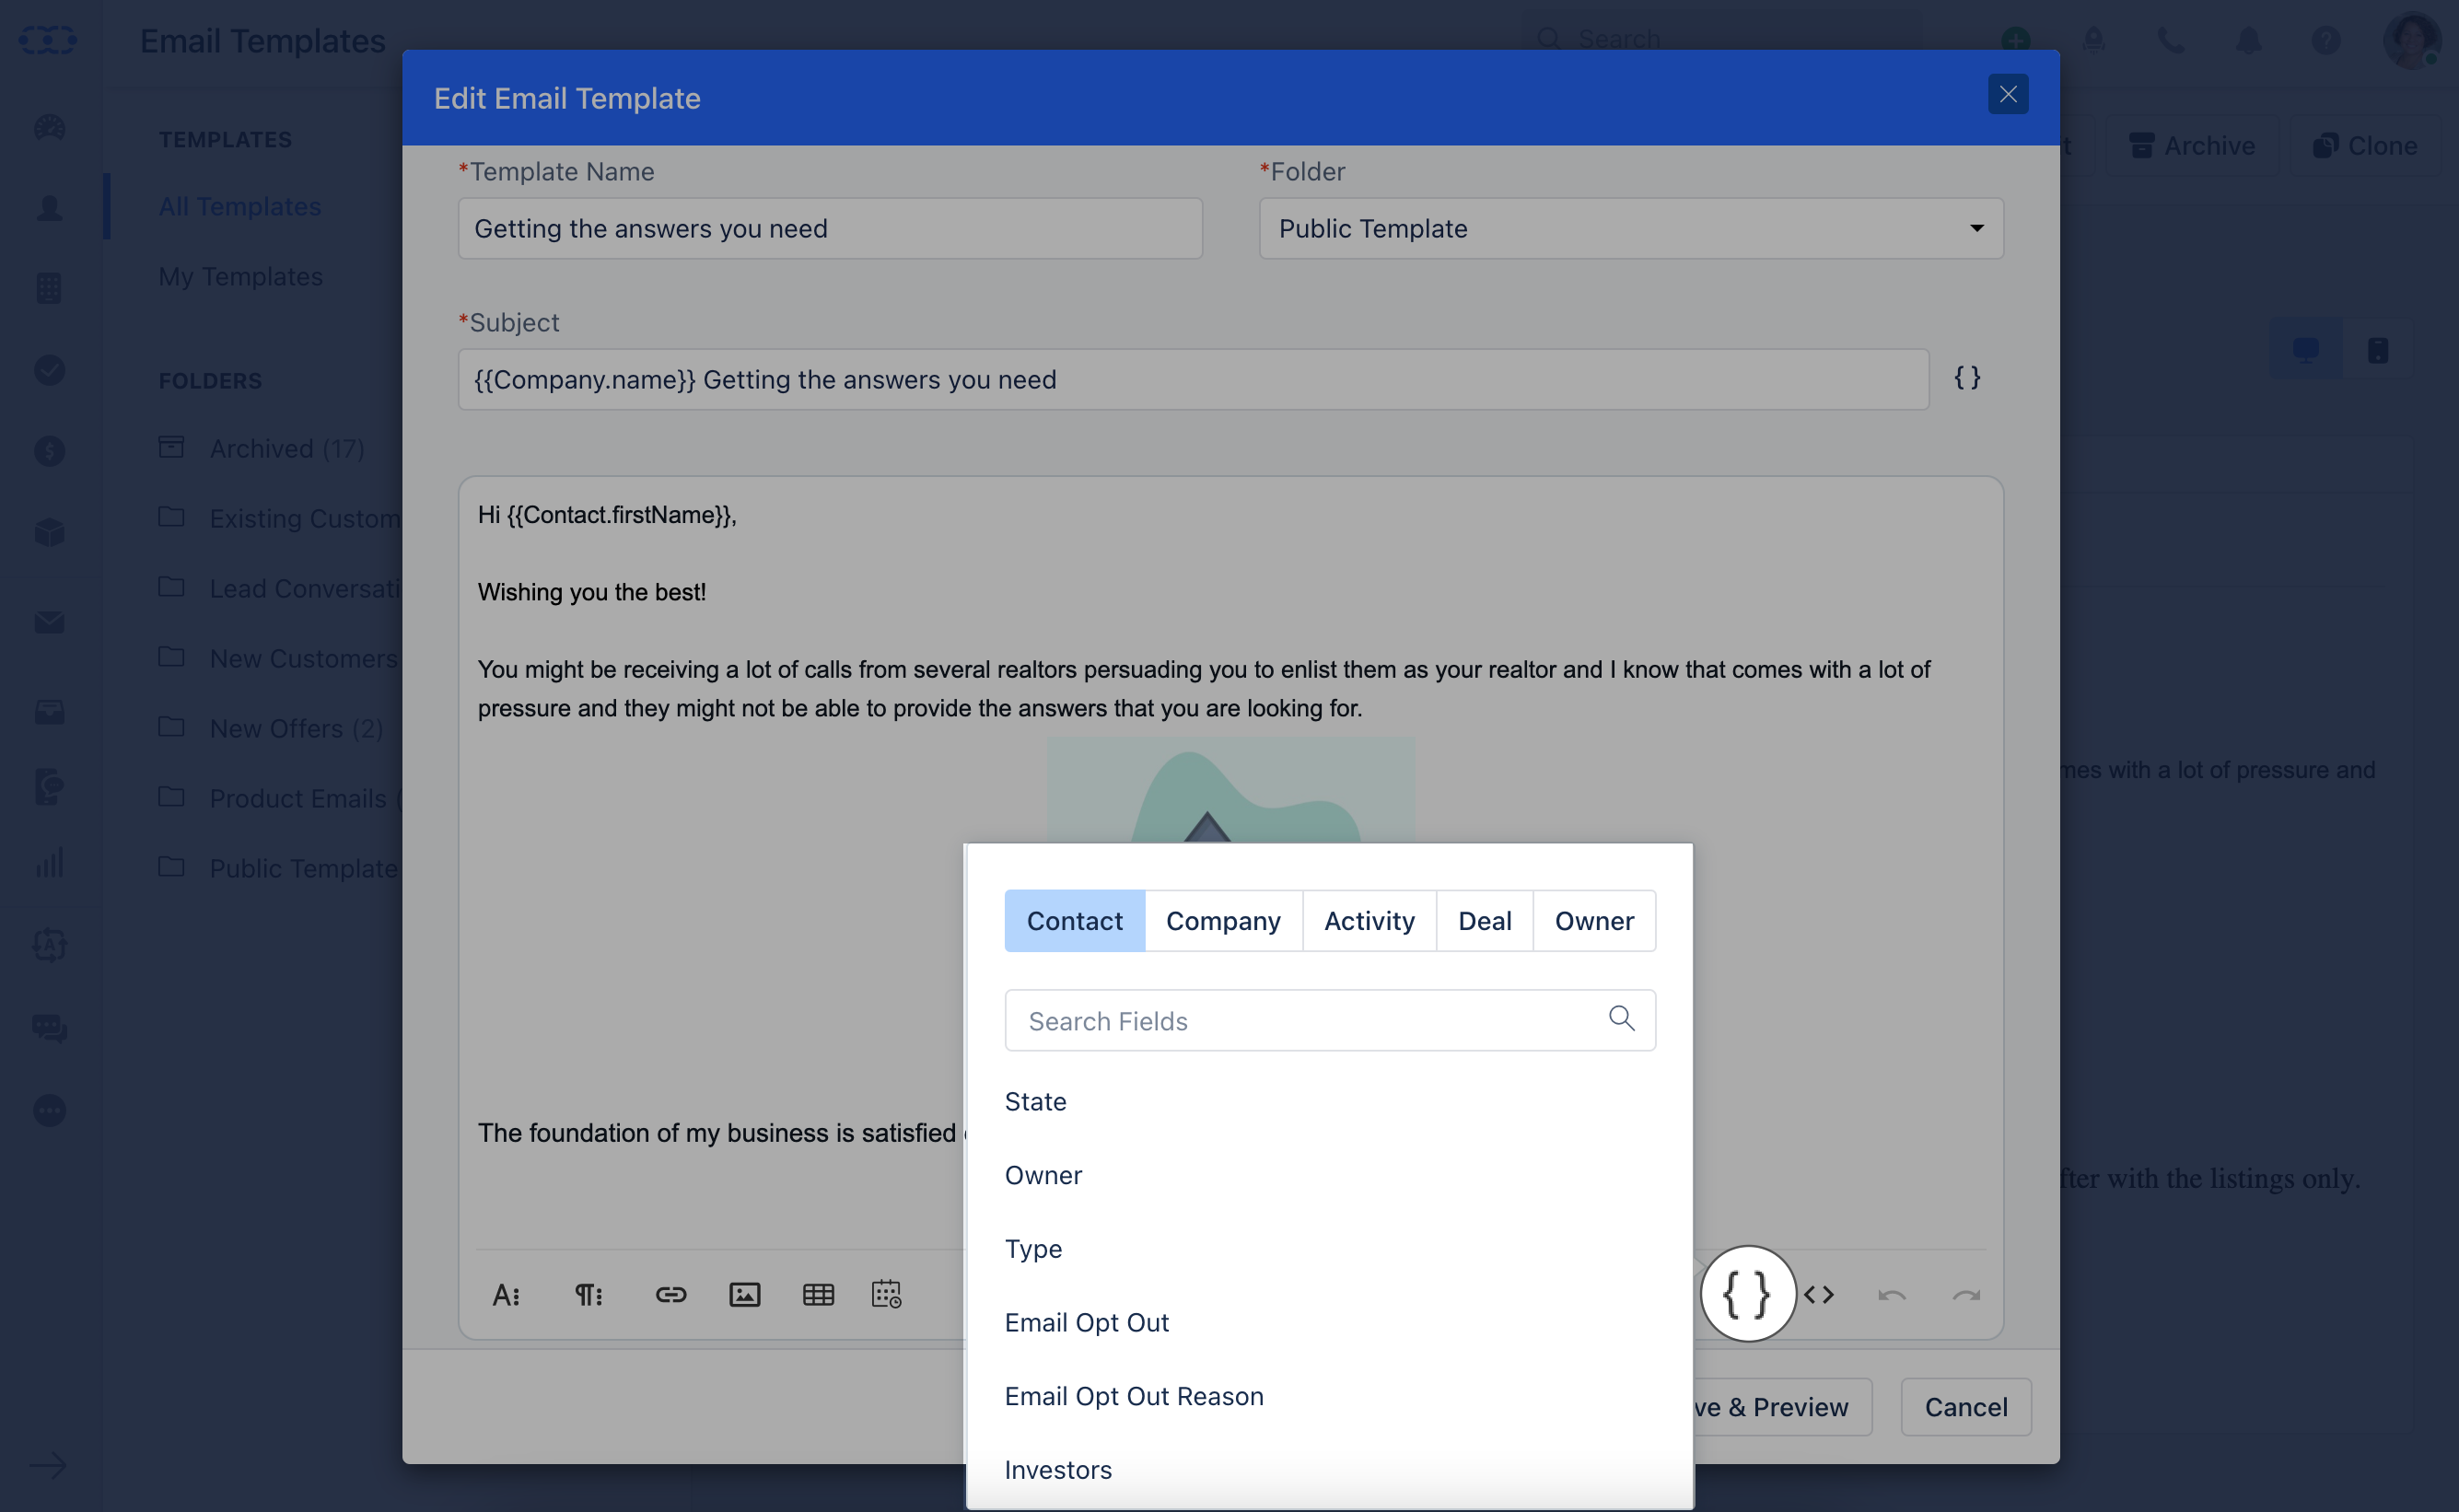The width and height of the screenshot is (2459, 1512).
Task: Choose the Type field from the list
Action: (x=1033, y=1249)
